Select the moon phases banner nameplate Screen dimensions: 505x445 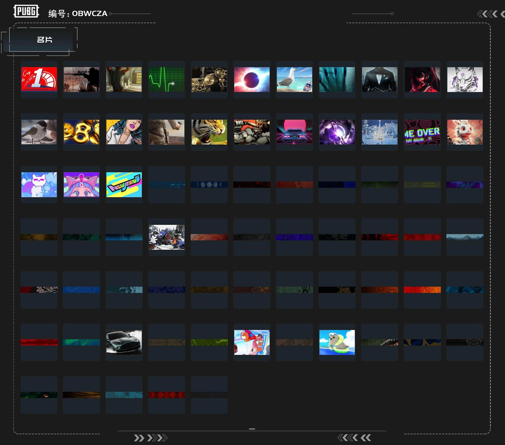click(209, 185)
